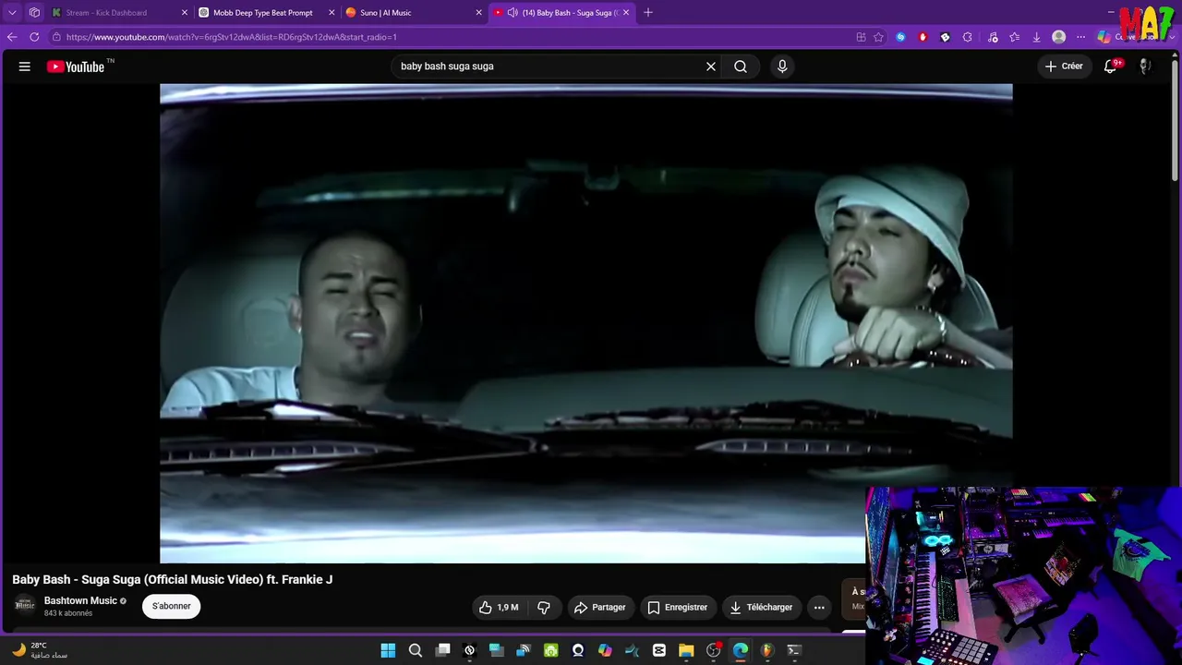Open Task View on the taskbar
Image resolution: width=1182 pixels, height=665 pixels.
click(443, 650)
